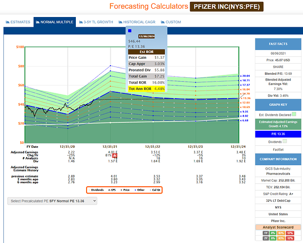Select the NORMAL MULTIPLE tab
Image resolution: width=303 pixels, height=243 pixels.
click(x=54, y=22)
